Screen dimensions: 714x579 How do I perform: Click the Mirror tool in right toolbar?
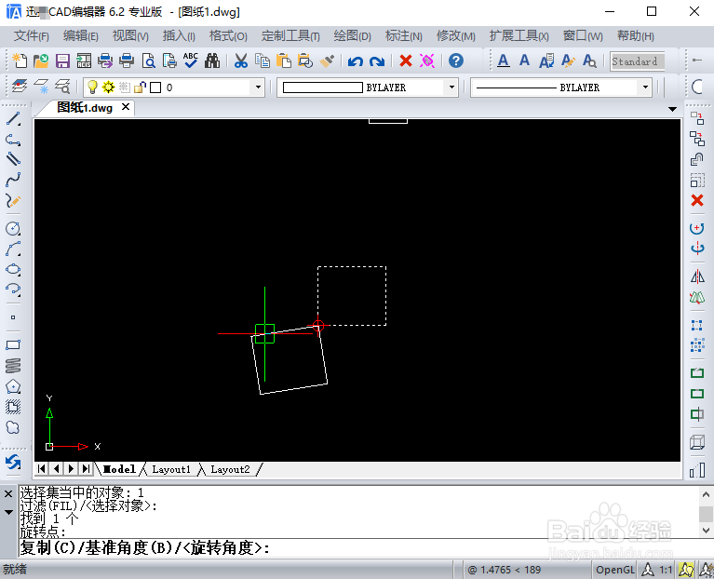tap(697, 276)
